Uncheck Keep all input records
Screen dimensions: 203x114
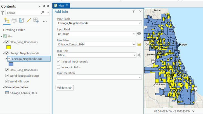(x=59, y=62)
